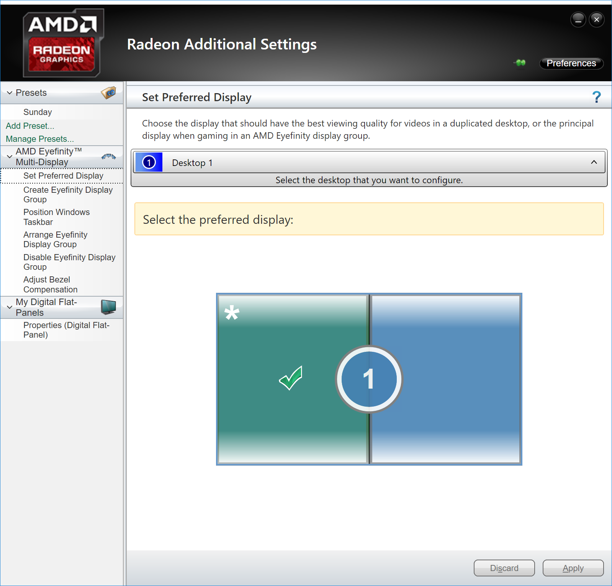Click the Radeon Additional Settings title
The image size is (612, 586).
point(222,44)
